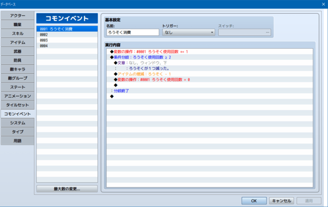Screen dimensions: 328x207
Task: Open the トリガー dropdown
Action: 189,32
